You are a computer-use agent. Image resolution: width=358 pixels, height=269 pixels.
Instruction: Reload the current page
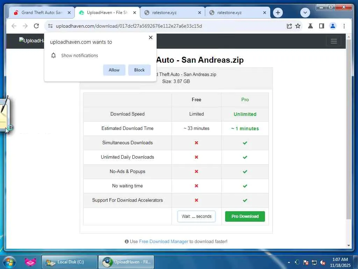[x=36, y=26]
